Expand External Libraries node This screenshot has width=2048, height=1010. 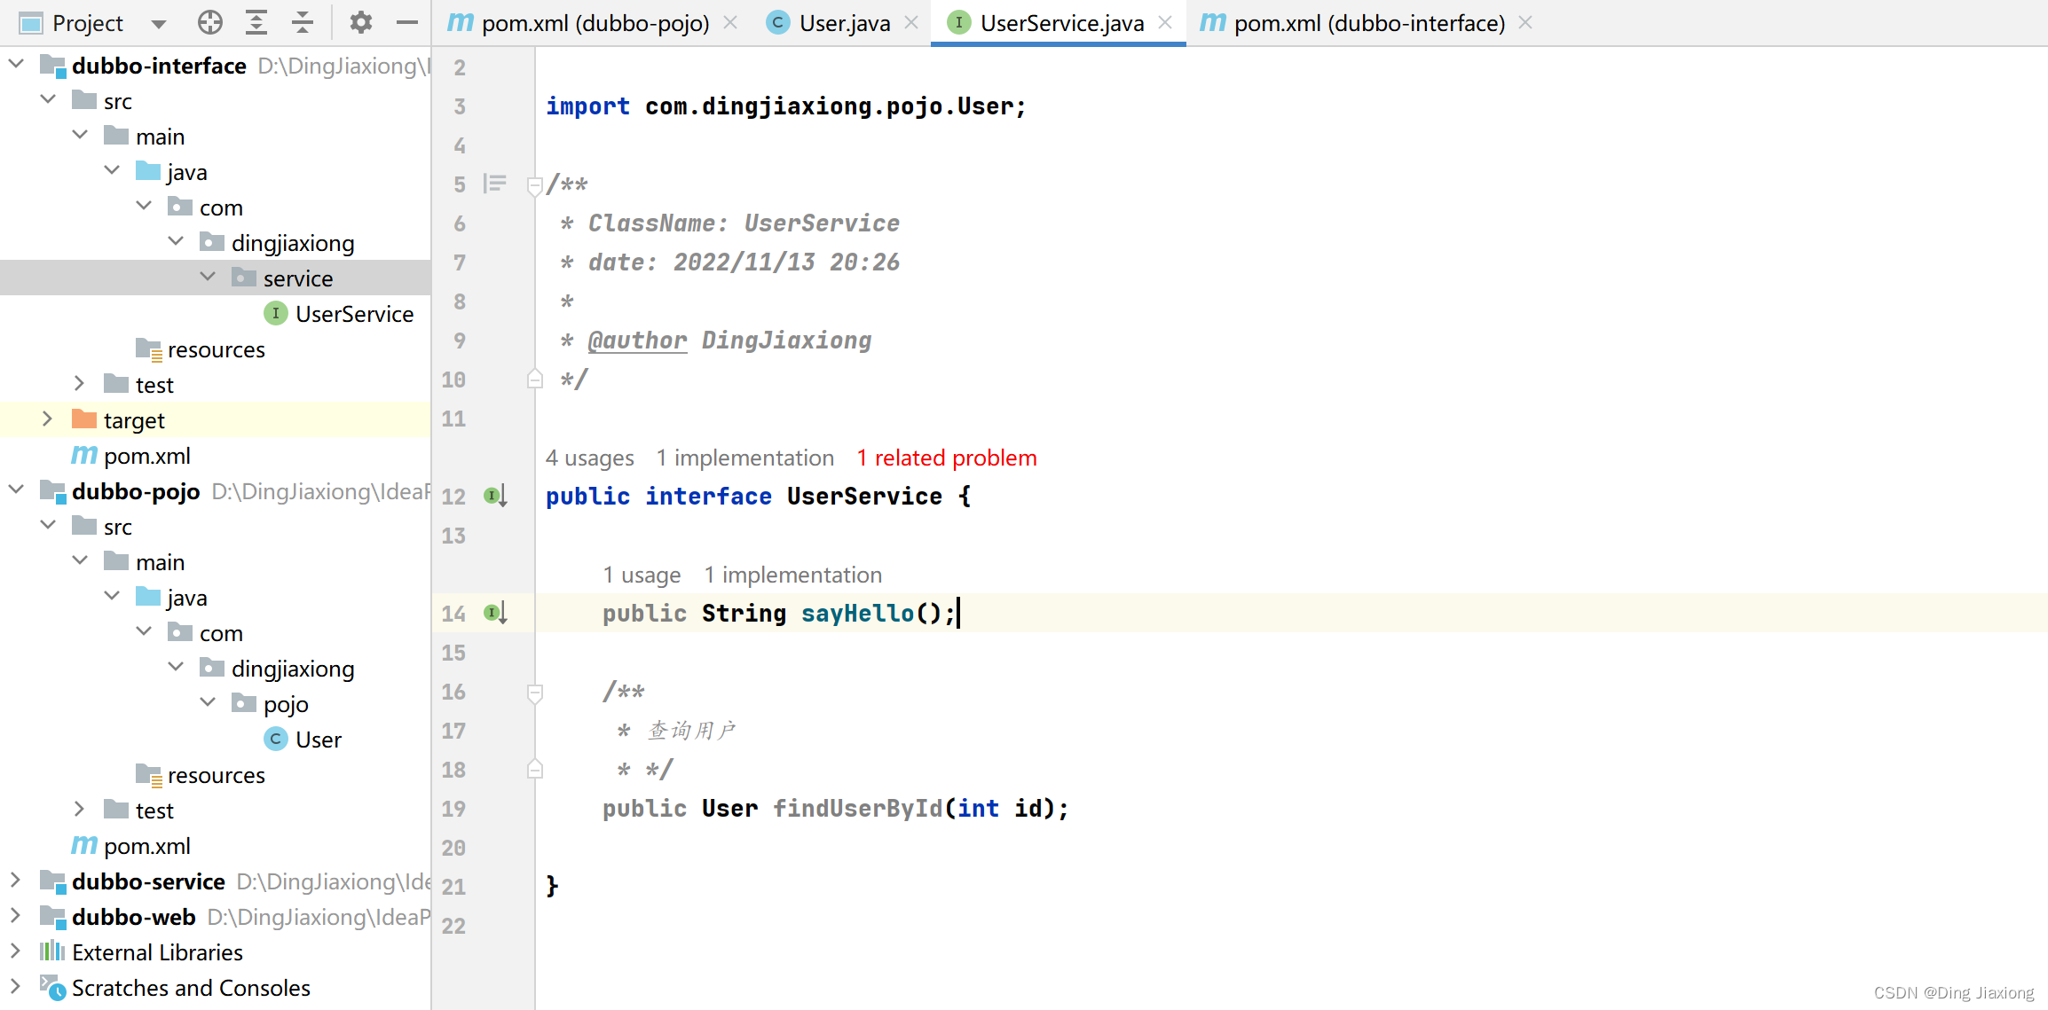click(16, 951)
